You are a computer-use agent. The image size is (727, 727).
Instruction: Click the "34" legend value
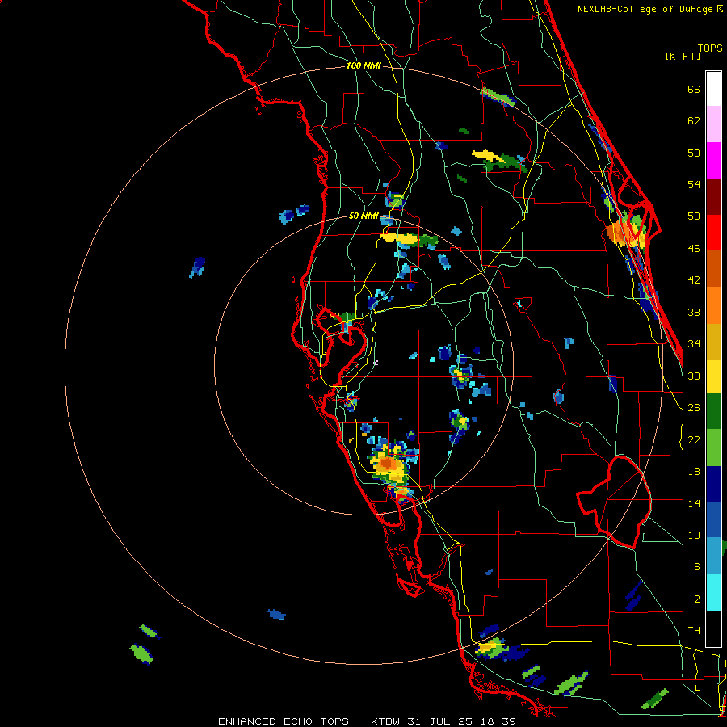point(694,343)
